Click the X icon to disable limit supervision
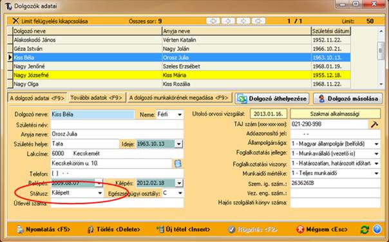Image resolution: width=389 pixels, height=242 pixels. click(15, 21)
